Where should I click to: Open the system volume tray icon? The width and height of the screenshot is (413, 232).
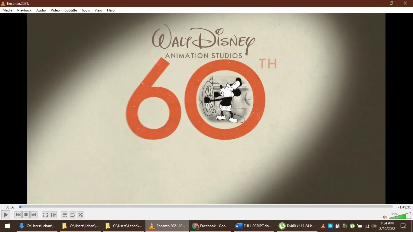coord(374,226)
